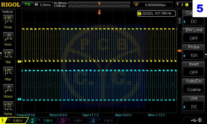Click the sample rate 50.0MSa/s readout
207x124 pixels.
point(60,3)
